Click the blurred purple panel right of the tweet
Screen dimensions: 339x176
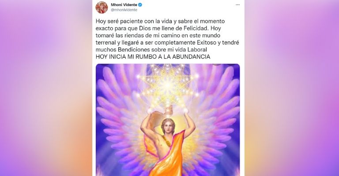[x=292, y=88]
